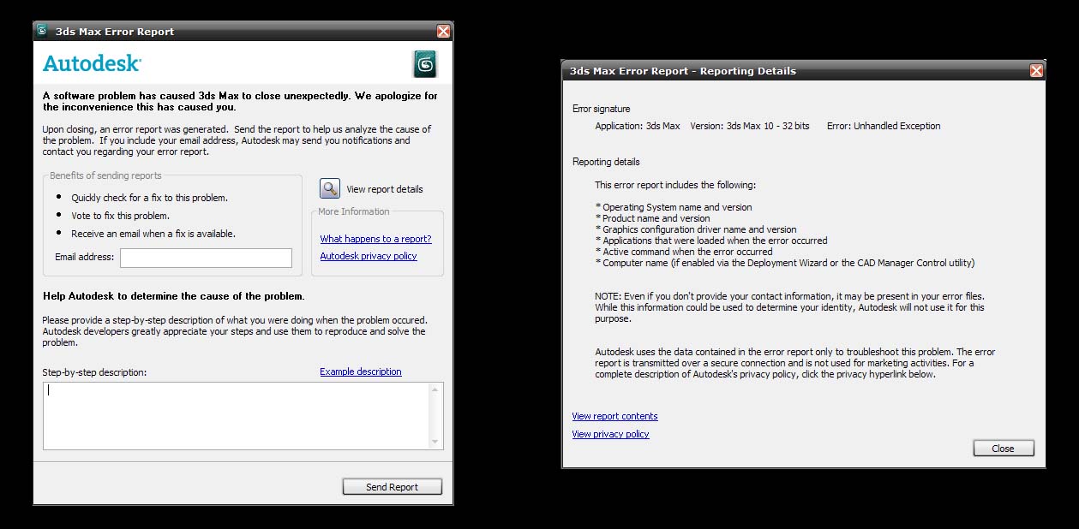Screen dimensions: 1079x529
Task: Click '* Product name and version' line
Action: (x=652, y=218)
